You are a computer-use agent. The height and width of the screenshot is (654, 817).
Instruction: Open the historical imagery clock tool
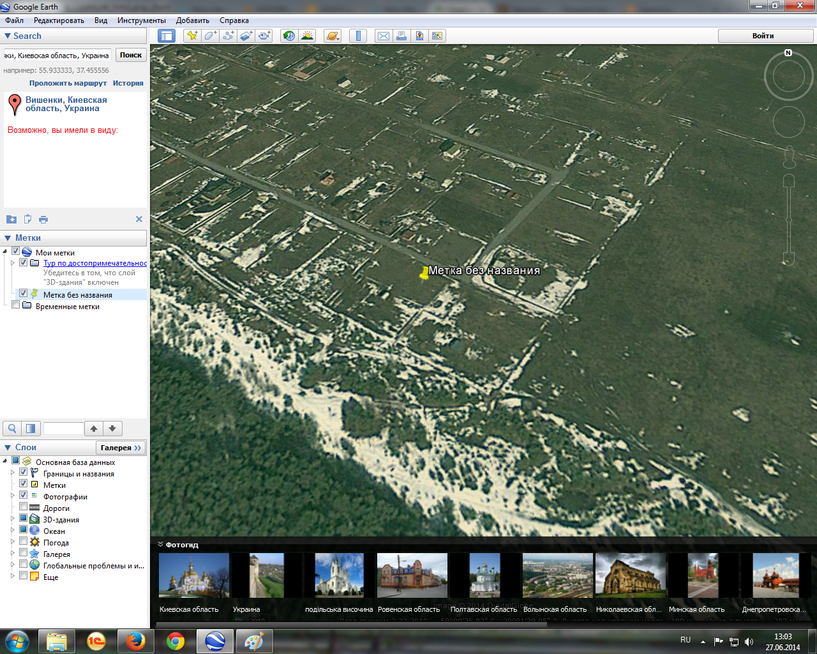pos(289,36)
